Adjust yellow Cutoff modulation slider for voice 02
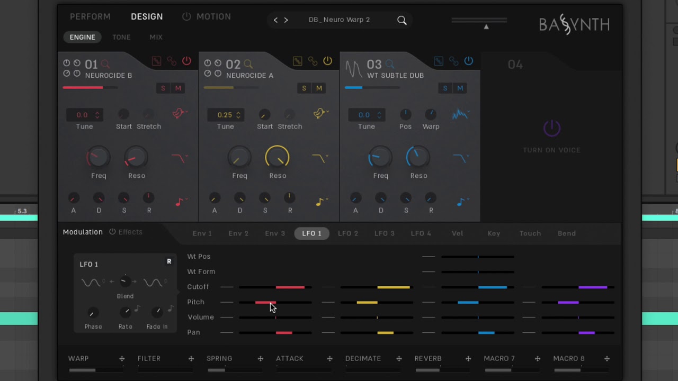The width and height of the screenshot is (678, 381). point(377,287)
